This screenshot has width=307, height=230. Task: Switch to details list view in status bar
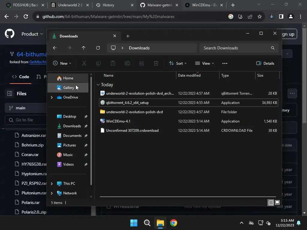click(271, 203)
